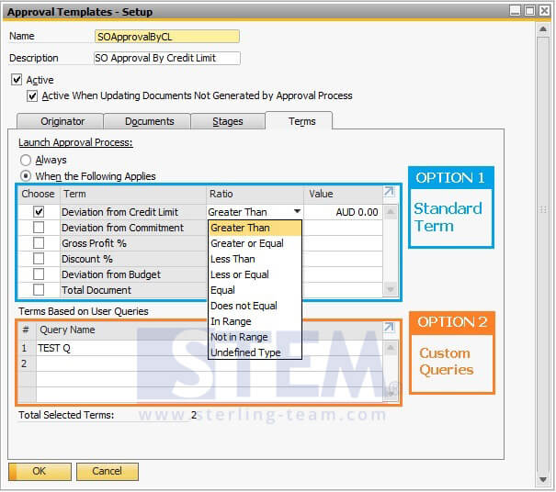The height and width of the screenshot is (492, 556).
Task: Click the Cancel button
Action: 108,472
